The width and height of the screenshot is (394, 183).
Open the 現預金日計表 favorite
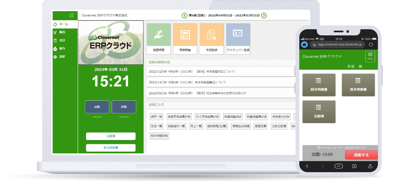(x=281, y=117)
